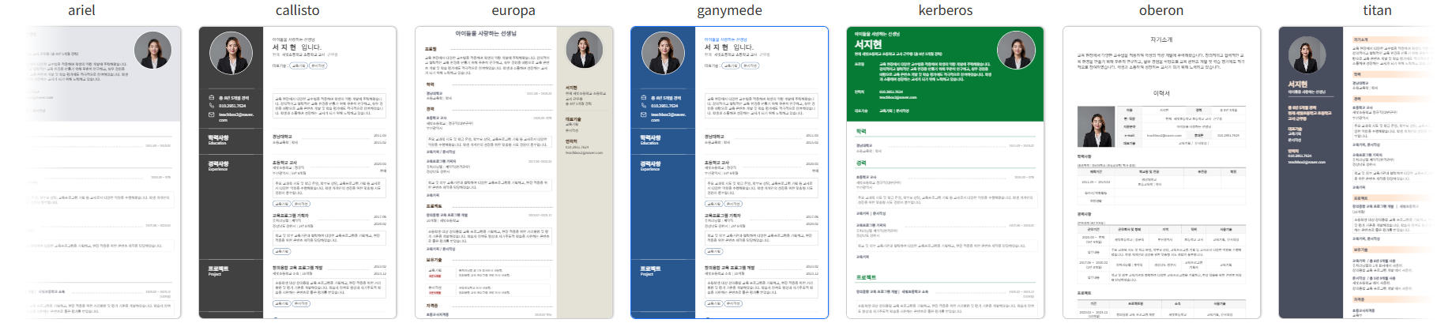The width and height of the screenshot is (1452, 323).
Task: Click the circular profile photo in kerberos header
Action: (x=1016, y=51)
